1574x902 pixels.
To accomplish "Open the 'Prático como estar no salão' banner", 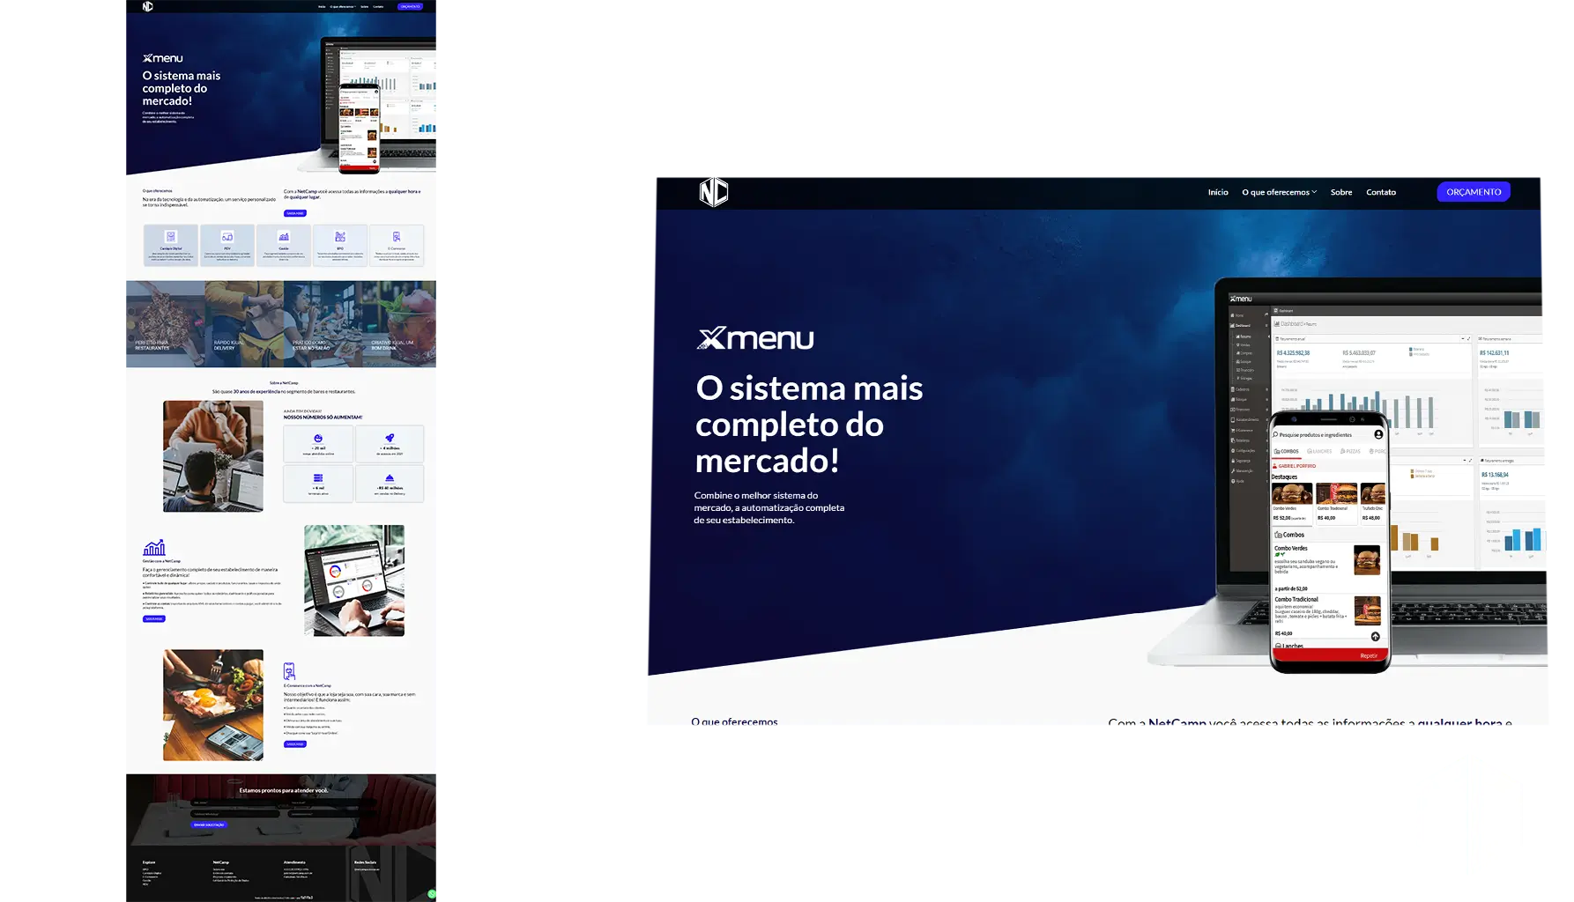I will 323,324.
